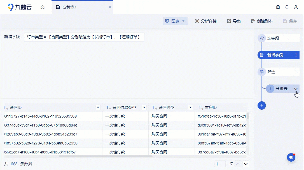Open the chat support bubble
Screen dimensions: 304x170
[291, 157]
